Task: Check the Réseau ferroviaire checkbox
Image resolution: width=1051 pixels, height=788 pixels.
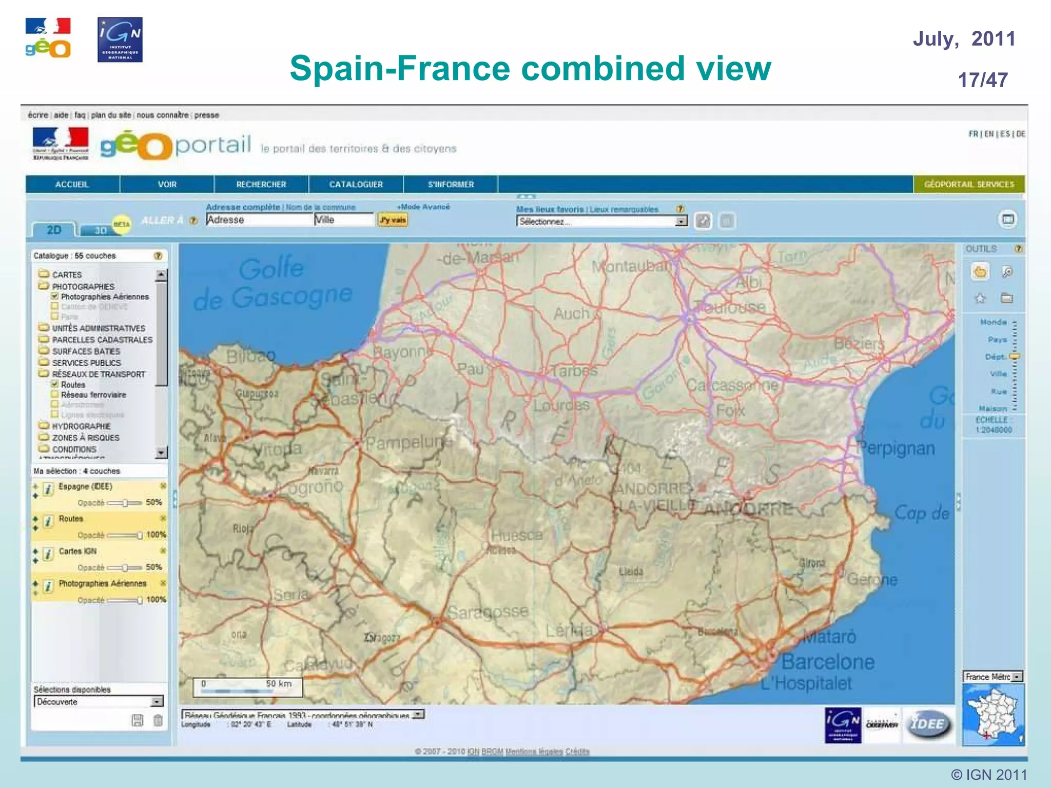Action: coord(55,395)
